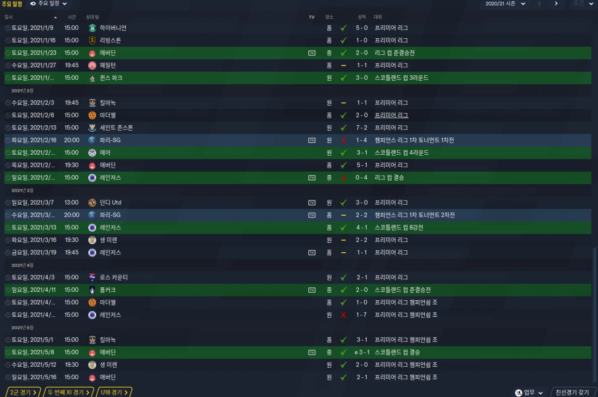Screen dimensions: 598x397
Task: Expand the 업무 dropdown menu
Action: [x=529, y=392]
